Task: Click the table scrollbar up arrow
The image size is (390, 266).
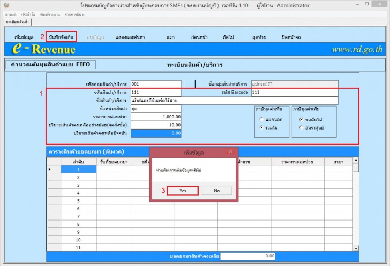Action: [x=356, y=161]
